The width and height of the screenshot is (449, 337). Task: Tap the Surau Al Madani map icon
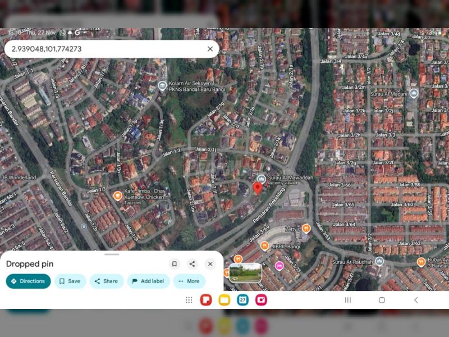tap(414, 93)
